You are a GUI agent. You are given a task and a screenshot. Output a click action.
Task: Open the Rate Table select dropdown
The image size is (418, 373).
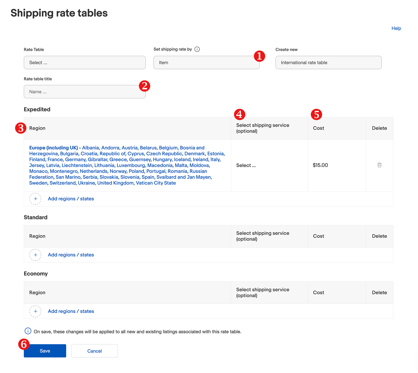click(84, 62)
